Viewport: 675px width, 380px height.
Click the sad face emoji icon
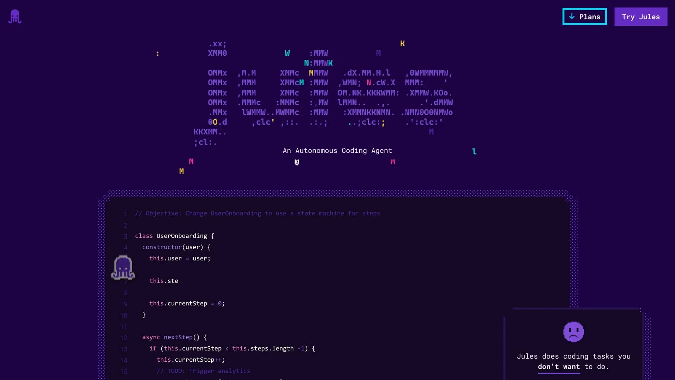pos(573,332)
